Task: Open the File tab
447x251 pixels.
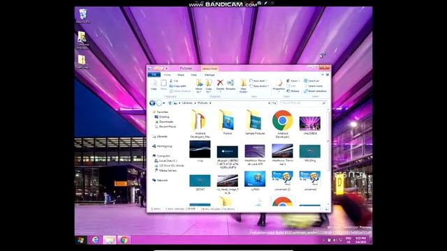Action: point(154,75)
